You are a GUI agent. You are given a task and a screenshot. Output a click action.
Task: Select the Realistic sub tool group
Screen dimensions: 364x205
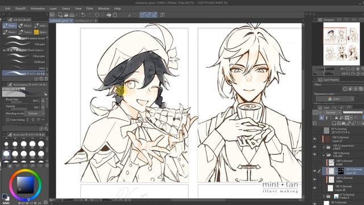[x=10, y=32]
